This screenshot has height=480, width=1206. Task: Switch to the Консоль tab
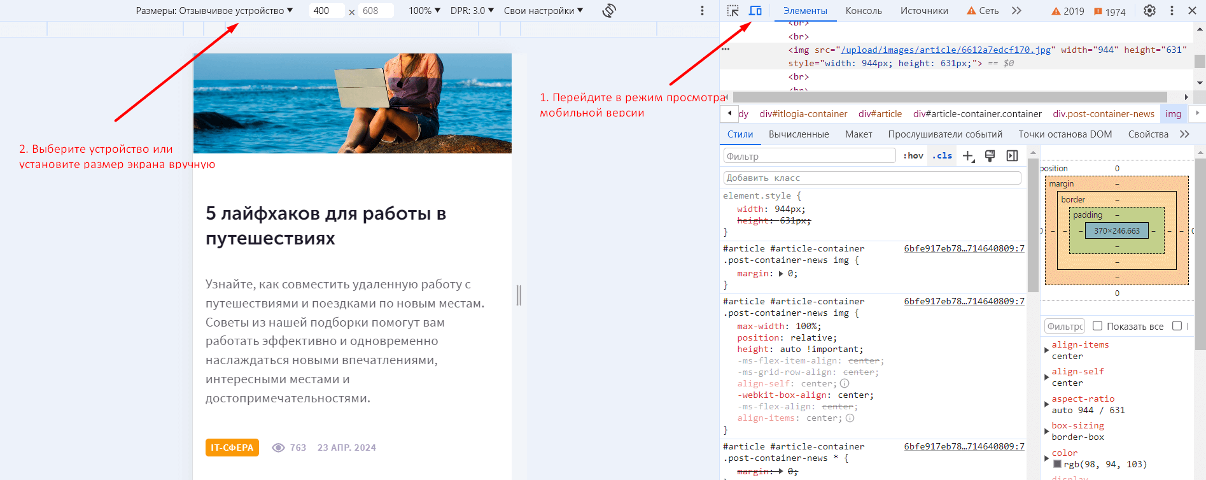[863, 11]
